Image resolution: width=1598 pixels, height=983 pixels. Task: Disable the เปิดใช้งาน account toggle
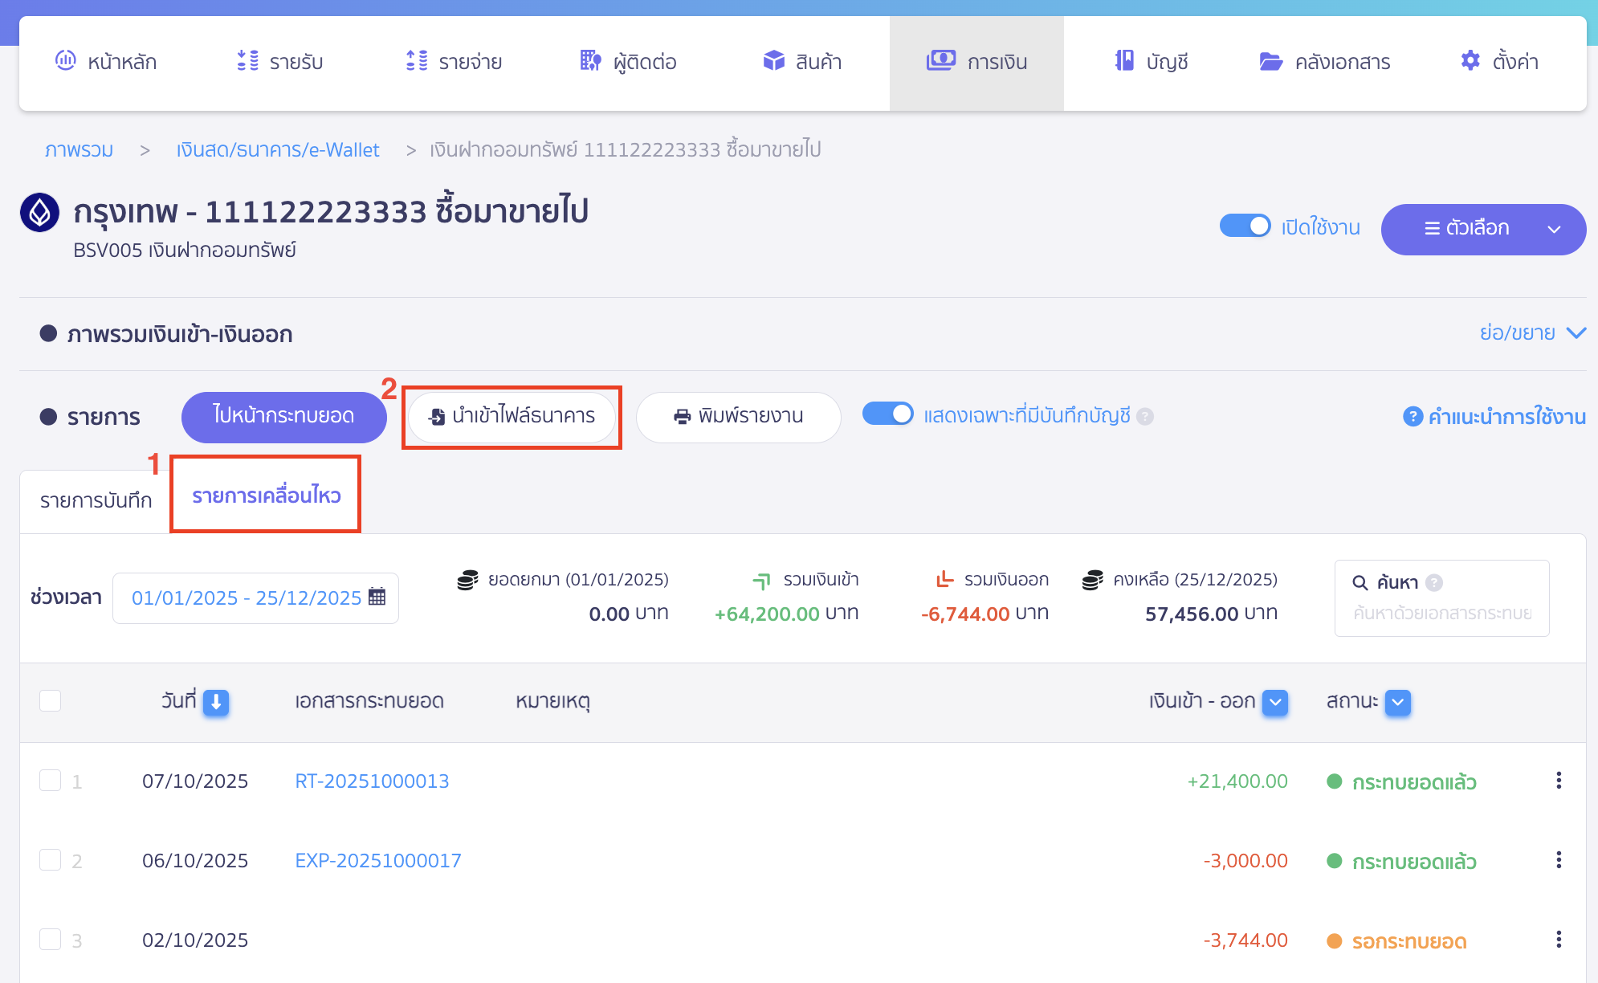point(1245,226)
